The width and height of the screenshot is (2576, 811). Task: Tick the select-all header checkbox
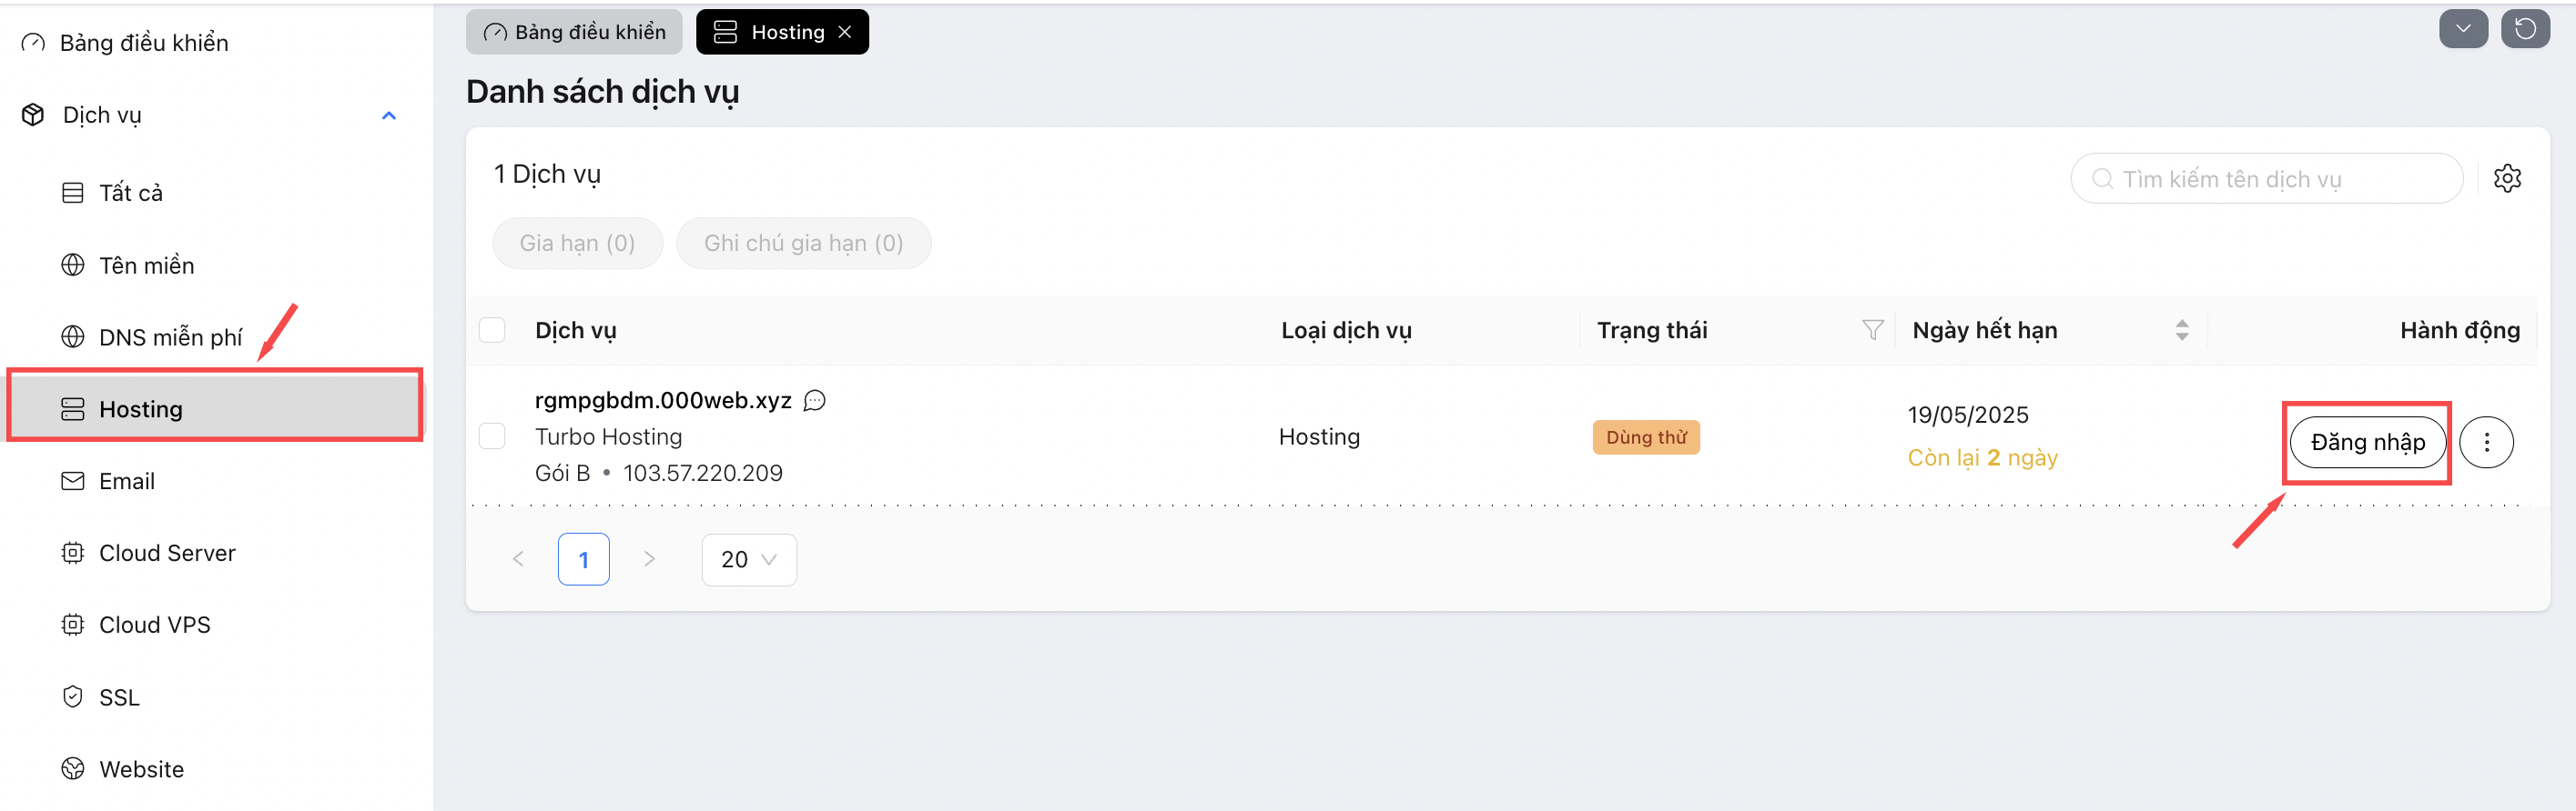tap(492, 331)
